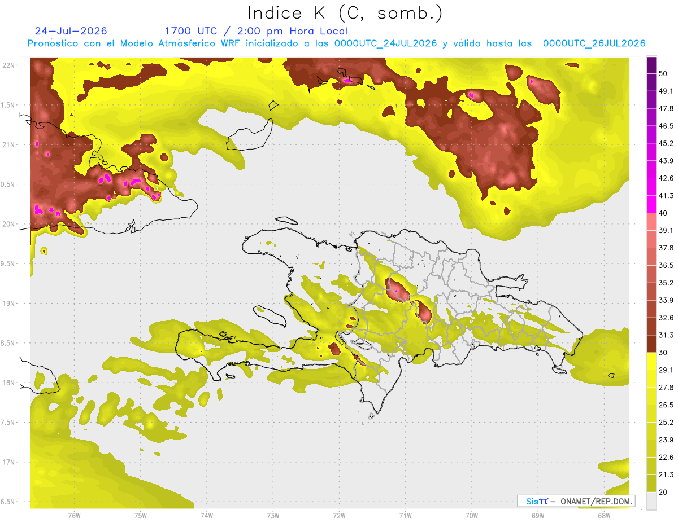
Task: Click the "41.3" color scale value
Action: point(666,196)
